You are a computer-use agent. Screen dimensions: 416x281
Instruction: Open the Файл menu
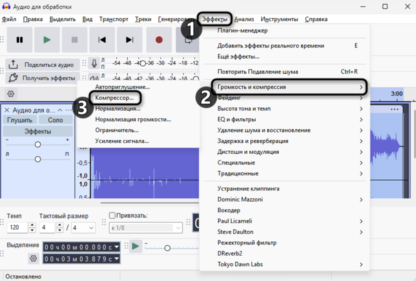[x=9, y=19]
